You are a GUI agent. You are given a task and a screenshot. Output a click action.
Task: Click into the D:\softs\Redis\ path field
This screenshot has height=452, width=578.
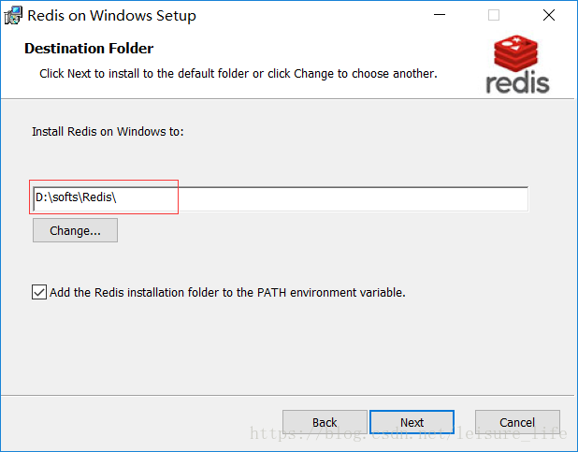point(76,199)
